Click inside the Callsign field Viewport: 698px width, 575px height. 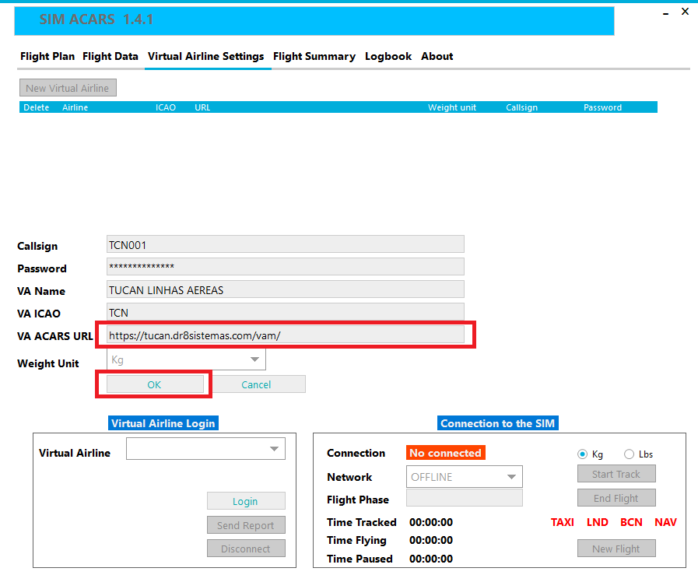(285, 244)
